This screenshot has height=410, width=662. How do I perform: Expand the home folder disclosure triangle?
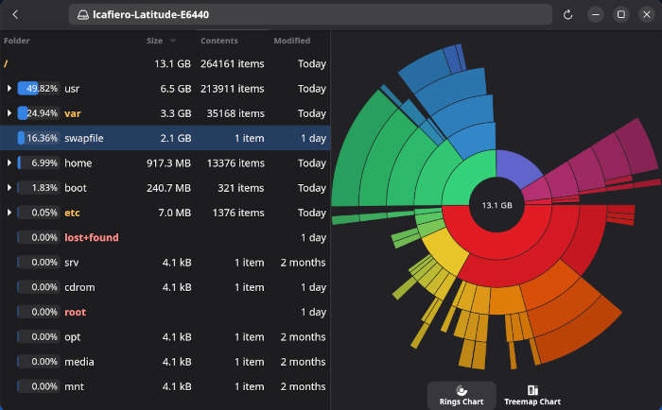[9, 163]
